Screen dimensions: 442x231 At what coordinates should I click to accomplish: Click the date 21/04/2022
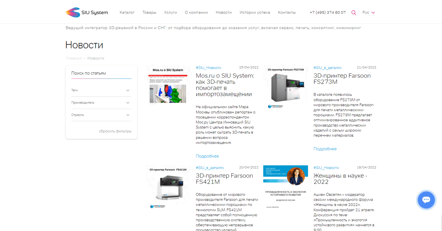366,67
